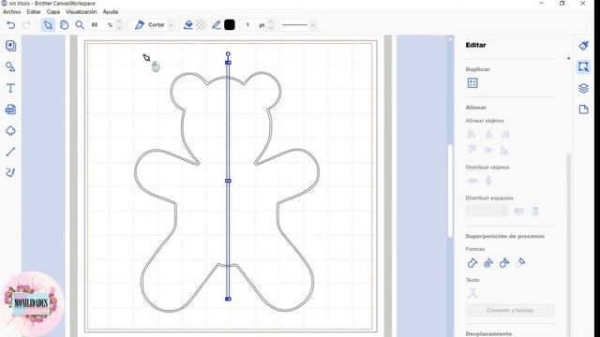Click the zoom percentage stepper arrows
600x337 pixels.
click(x=119, y=25)
